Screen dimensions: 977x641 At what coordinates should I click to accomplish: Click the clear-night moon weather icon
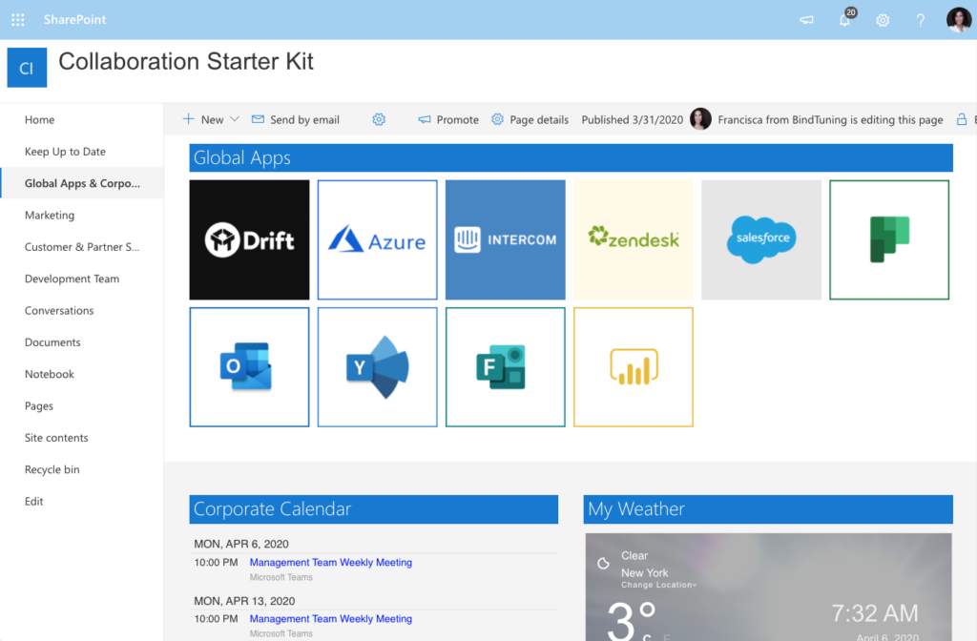coord(603,564)
